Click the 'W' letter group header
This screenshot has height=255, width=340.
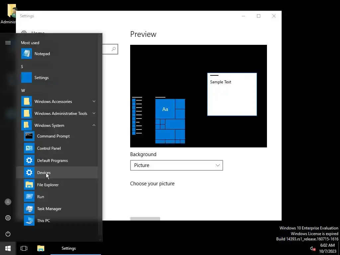point(23,90)
